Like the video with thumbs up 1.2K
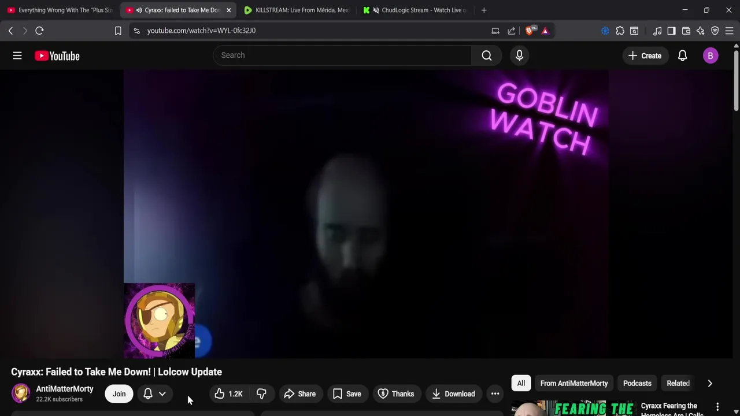The image size is (740, 416). pos(228,394)
